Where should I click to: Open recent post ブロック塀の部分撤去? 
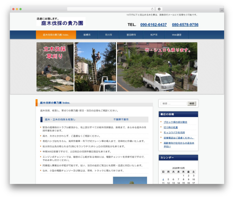point(175,122)
